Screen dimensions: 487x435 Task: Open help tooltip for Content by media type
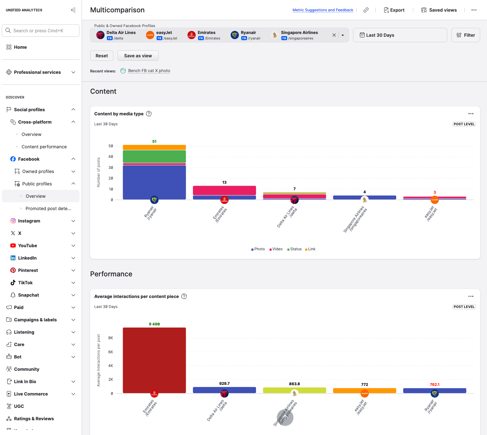click(x=149, y=114)
